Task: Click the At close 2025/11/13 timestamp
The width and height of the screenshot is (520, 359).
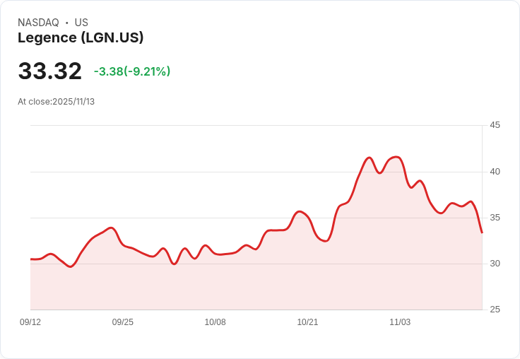Action: click(x=56, y=101)
